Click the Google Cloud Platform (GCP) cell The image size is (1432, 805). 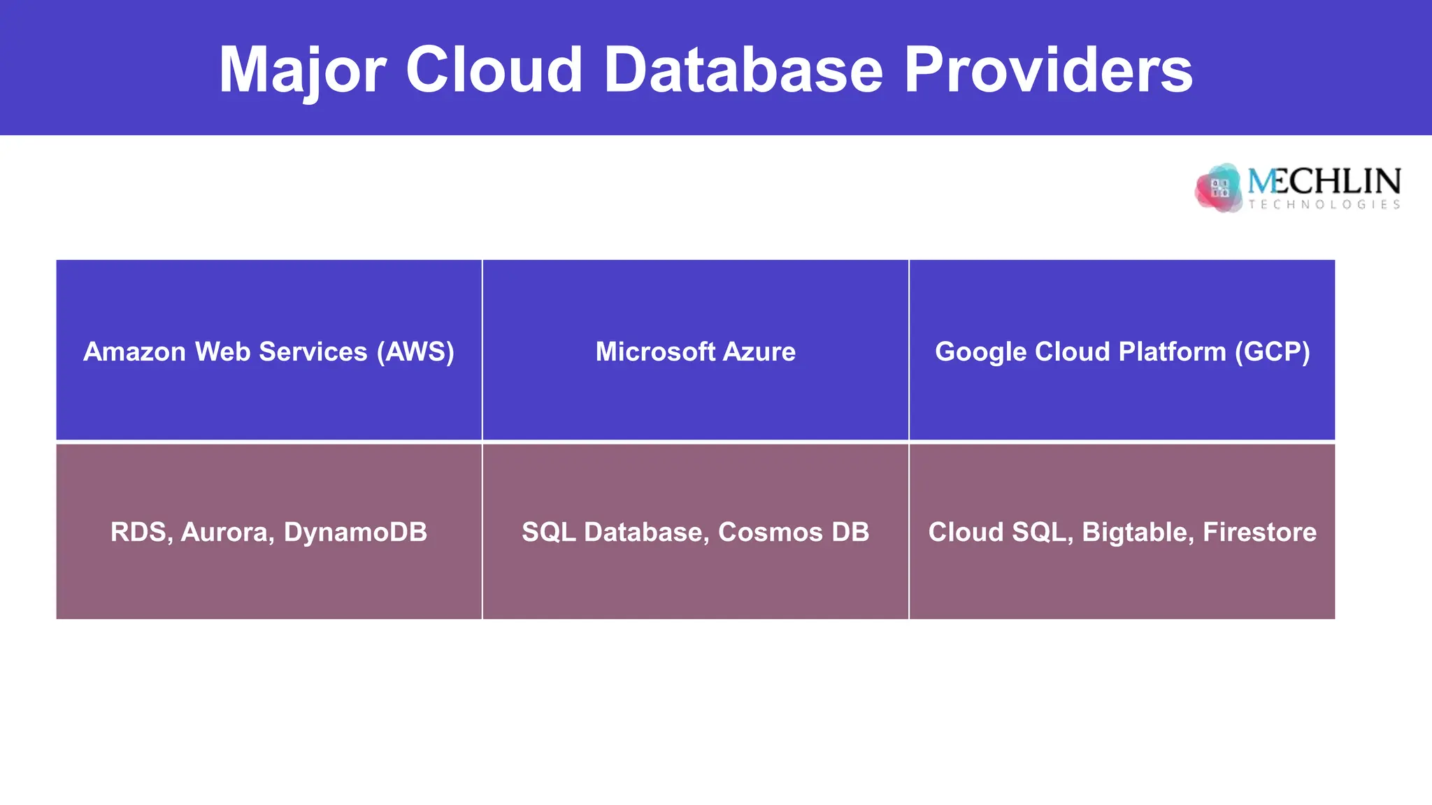(x=1122, y=350)
